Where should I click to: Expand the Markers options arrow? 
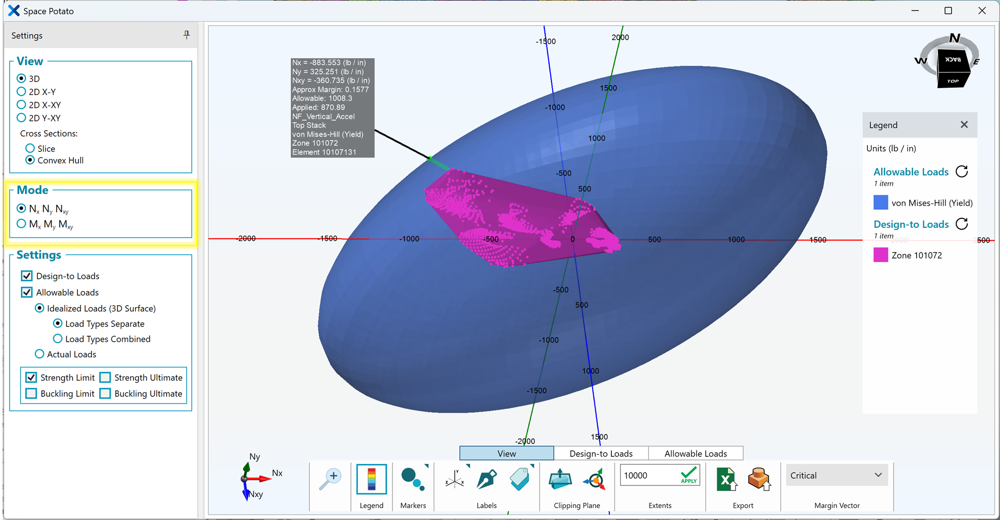[x=426, y=466]
